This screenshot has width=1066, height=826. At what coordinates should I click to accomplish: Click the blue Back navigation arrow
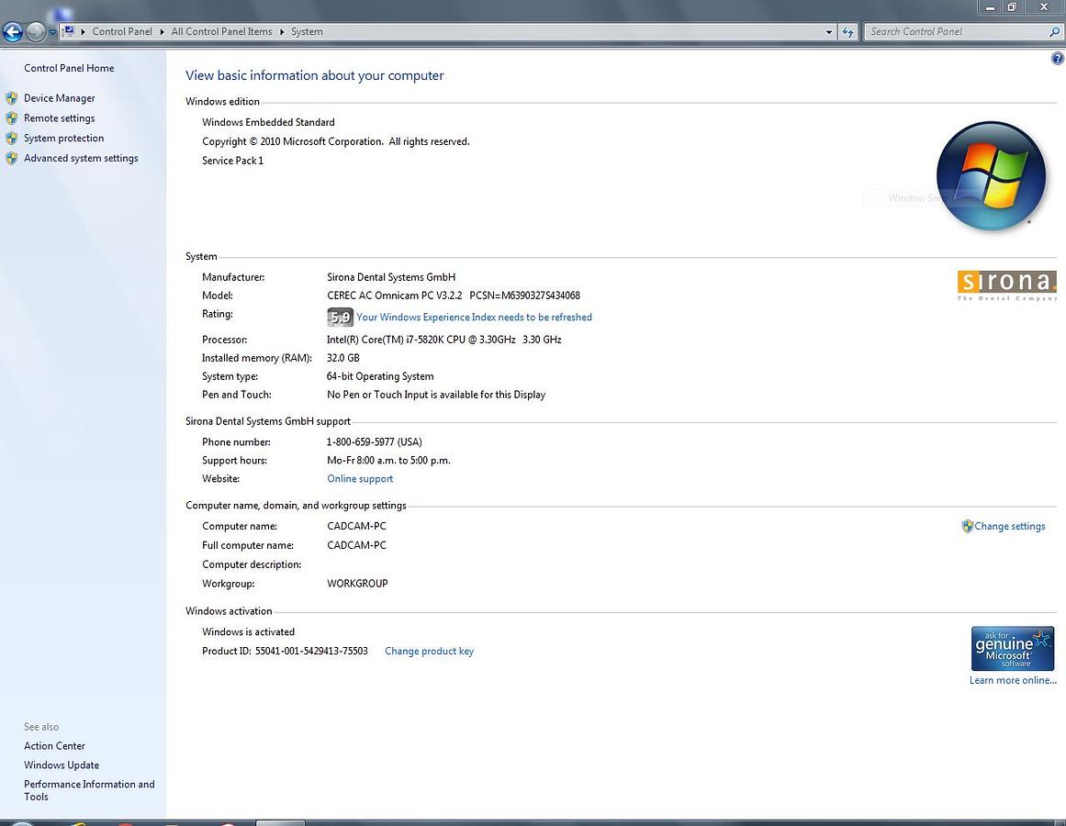[x=12, y=32]
